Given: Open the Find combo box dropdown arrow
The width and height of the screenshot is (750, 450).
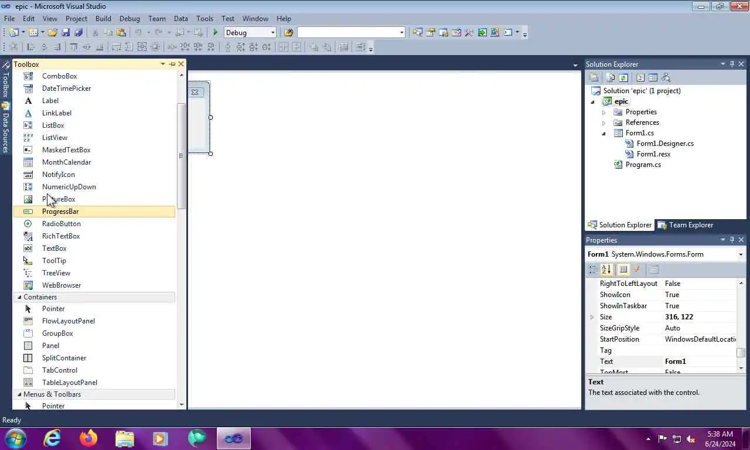Looking at the screenshot, I should click(401, 32).
